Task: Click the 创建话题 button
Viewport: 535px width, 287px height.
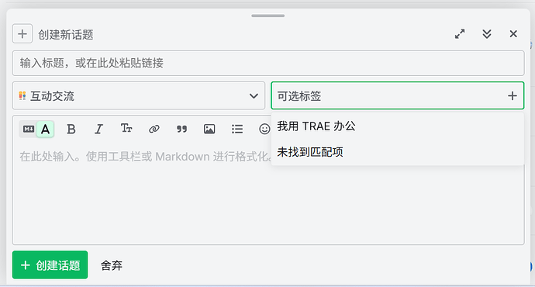Action: point(50,265)
